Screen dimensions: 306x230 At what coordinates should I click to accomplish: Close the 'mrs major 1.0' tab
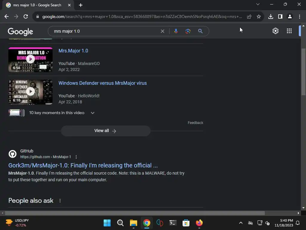[69, 5]
